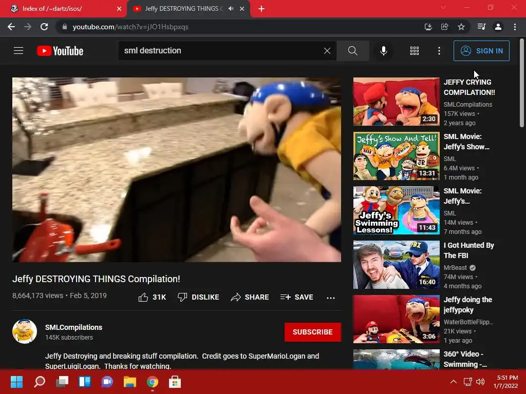Like the video with thumbs up
Image resolution: width=526 pixels, height=394 pixels.
point(152,297)
